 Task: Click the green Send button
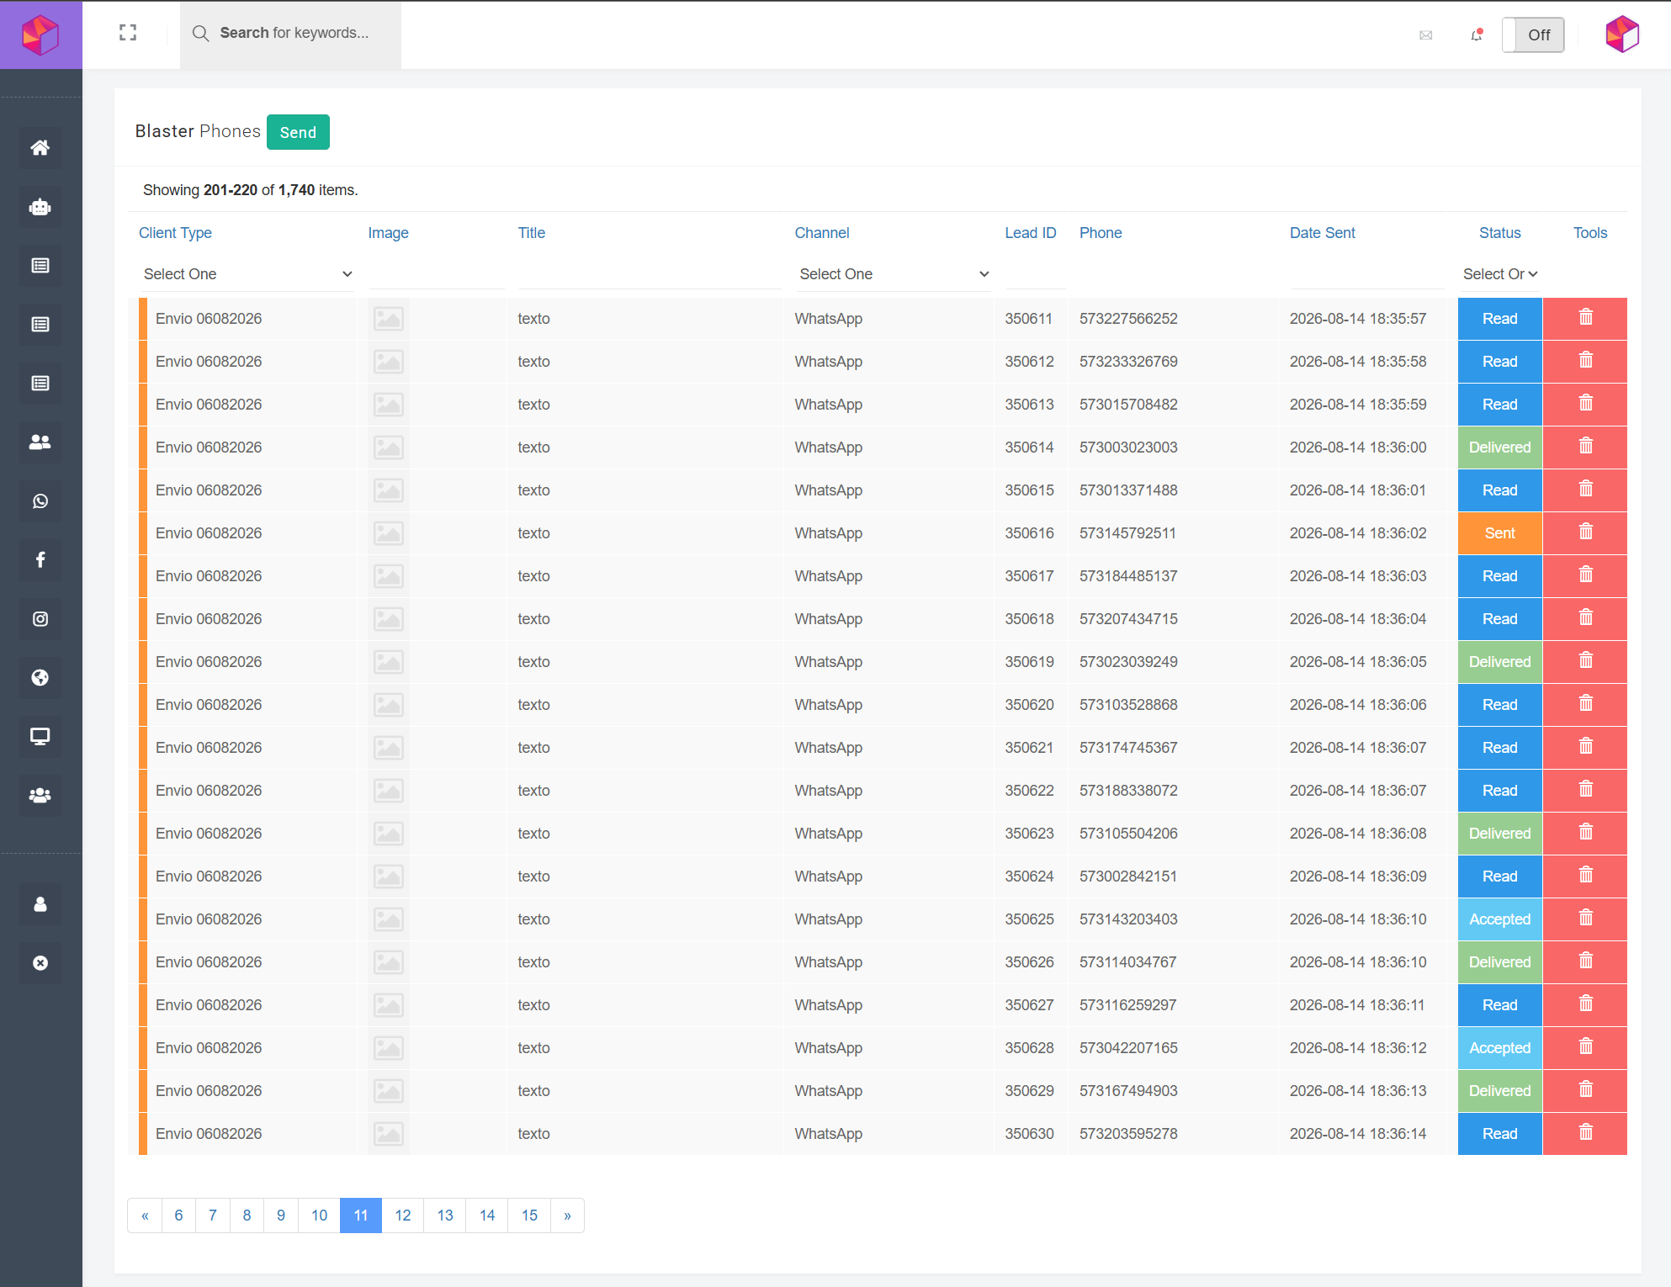298,132
